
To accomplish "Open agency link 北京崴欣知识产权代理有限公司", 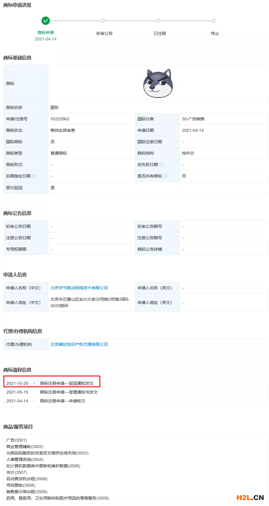I will click(79, 345).
